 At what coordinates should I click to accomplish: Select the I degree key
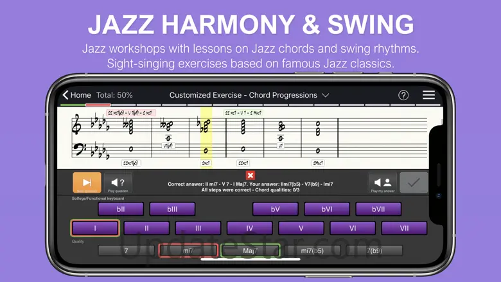pyautogui.click(x=95, y=228)
